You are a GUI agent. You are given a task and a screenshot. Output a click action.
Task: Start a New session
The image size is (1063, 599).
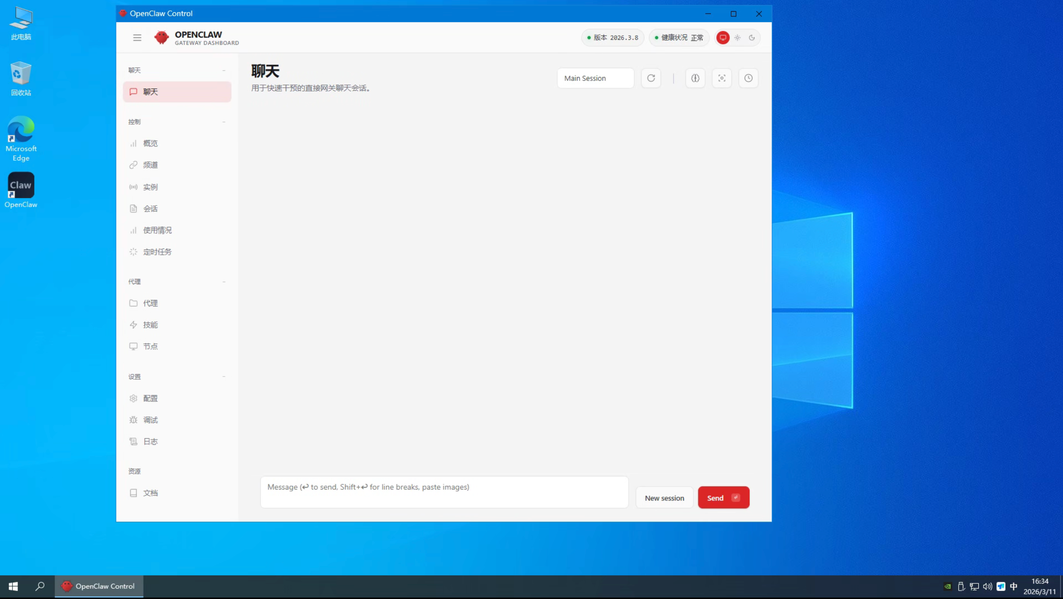tap(665, 497)
